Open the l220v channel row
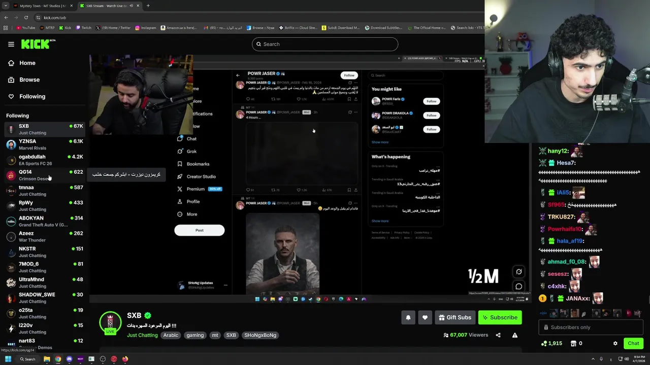Viewport: 650px width, 365px height. 45,328
